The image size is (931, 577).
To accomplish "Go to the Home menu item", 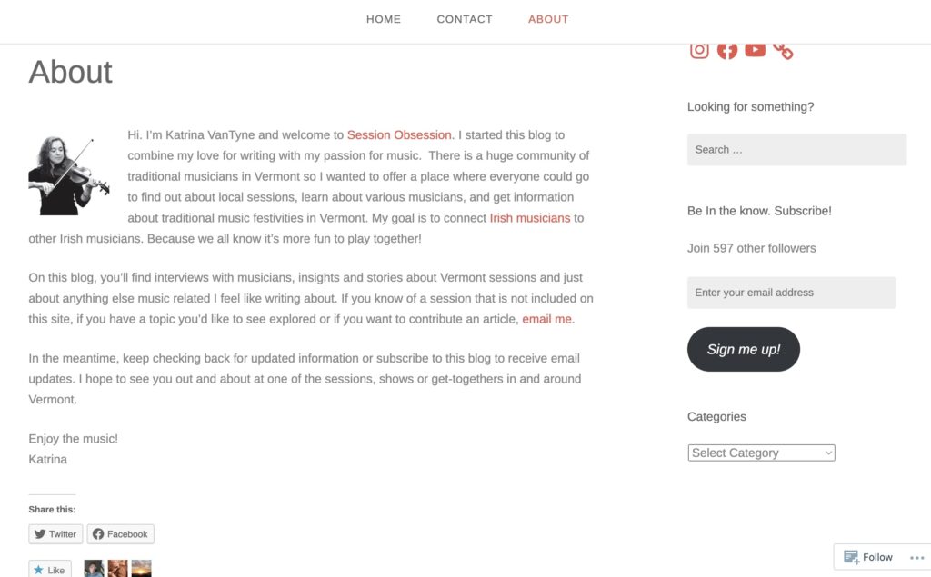I will click(x=384, y=19).
